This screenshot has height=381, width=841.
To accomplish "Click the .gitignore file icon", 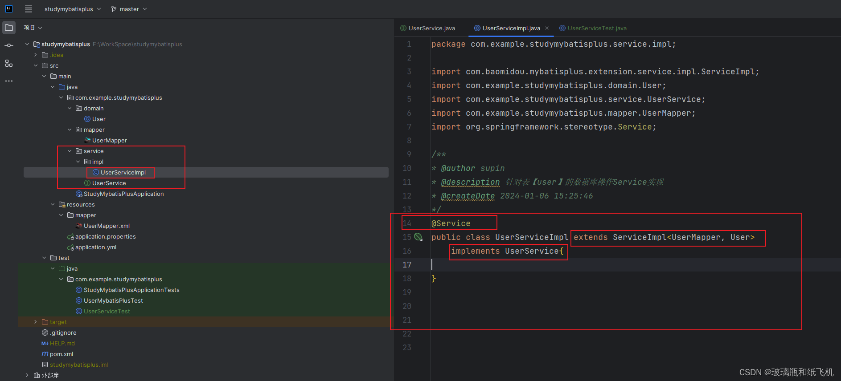I will 45,332.
